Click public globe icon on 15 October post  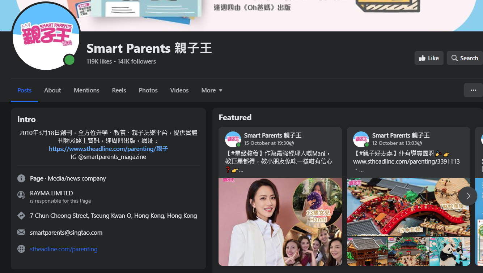pyautogui.click(x=292, y=143)
